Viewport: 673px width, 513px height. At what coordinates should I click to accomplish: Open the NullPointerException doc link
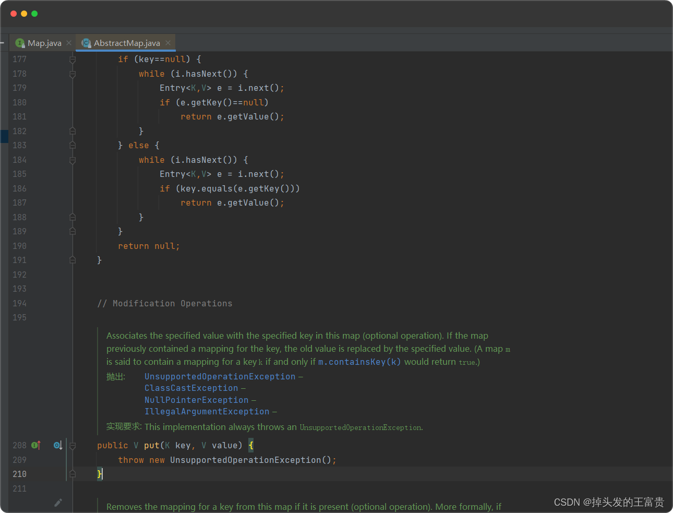[x=196, y=400]
